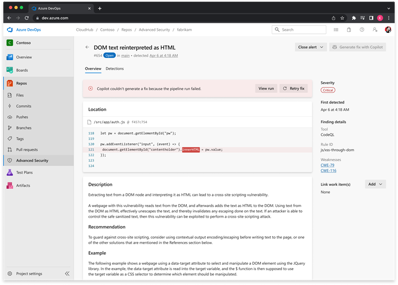398x285 pixels.
Task: Click Repos in the breadcrumb
Action: click(x=126, y=30)
